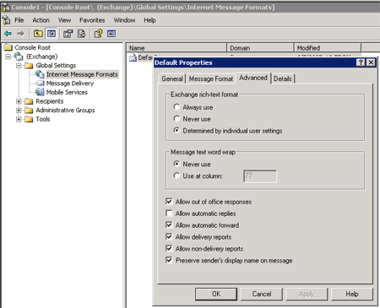This screenshot has width=380, height=308.
Task: Open the Action menu
Action: point(41,20)
